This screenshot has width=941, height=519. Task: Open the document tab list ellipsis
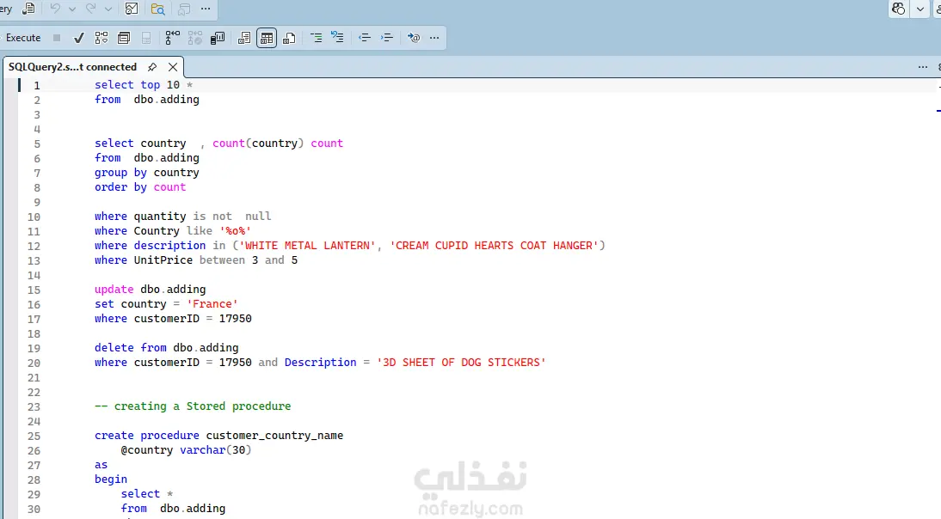pyautogui.click(x=923, y=67)
